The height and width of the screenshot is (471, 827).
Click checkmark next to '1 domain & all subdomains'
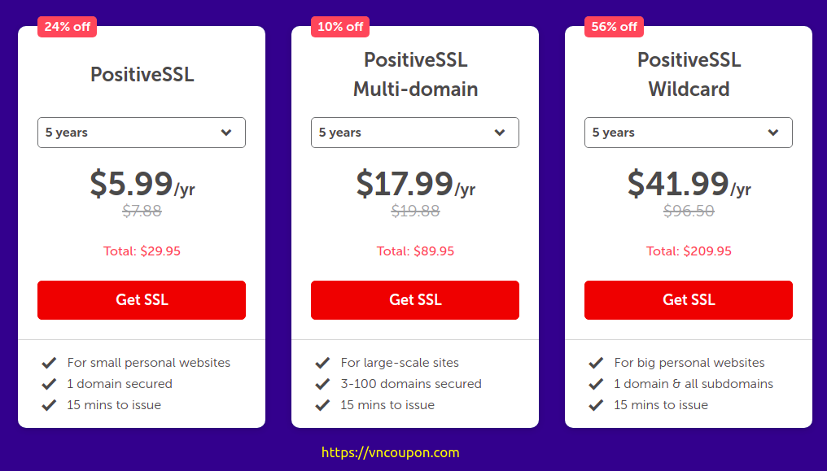tap(596, 384)
